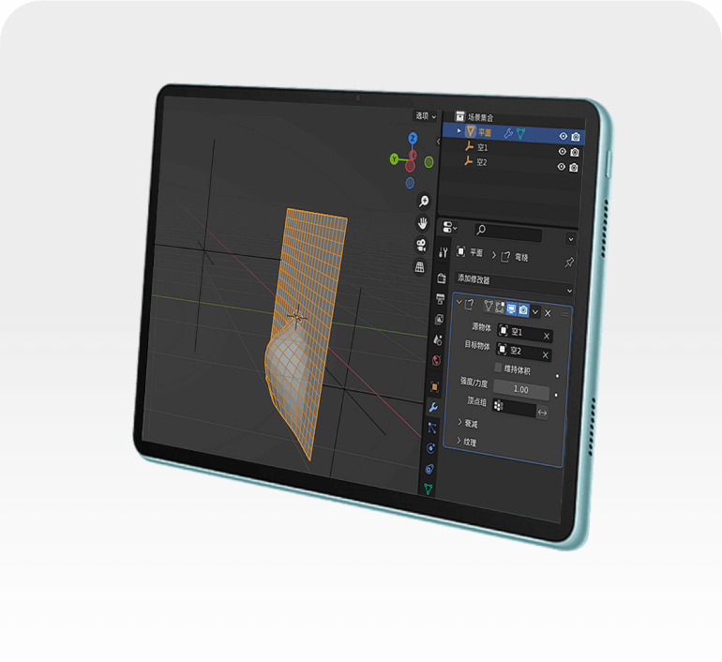Click the animate dot beside 维持体积
The width and height of the screenshot is (722, 662).
click(557, 376)
